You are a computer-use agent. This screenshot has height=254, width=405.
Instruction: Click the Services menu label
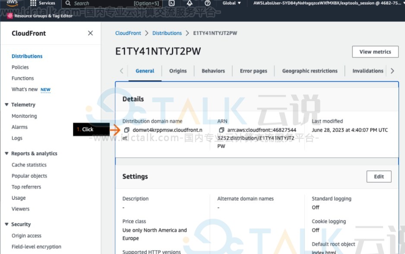[47, 3]
